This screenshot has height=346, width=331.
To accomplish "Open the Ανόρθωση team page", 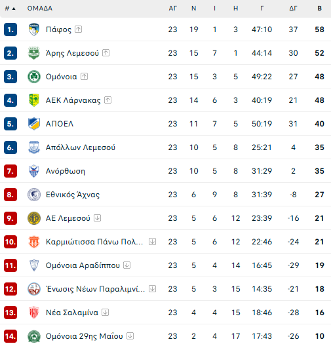I will pos(66,171).
